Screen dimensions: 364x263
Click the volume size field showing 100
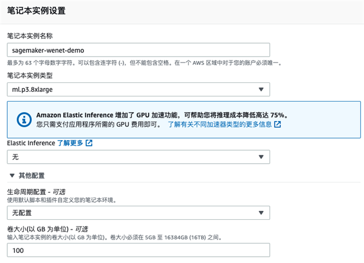[x=138, y=250]
